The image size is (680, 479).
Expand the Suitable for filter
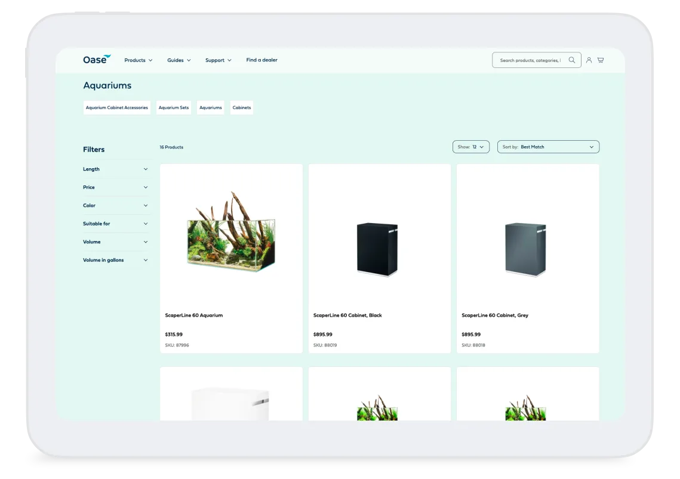point(115,224)
